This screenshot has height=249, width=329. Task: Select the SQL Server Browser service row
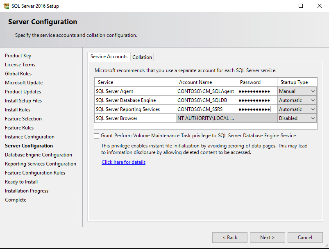point(135,118)
